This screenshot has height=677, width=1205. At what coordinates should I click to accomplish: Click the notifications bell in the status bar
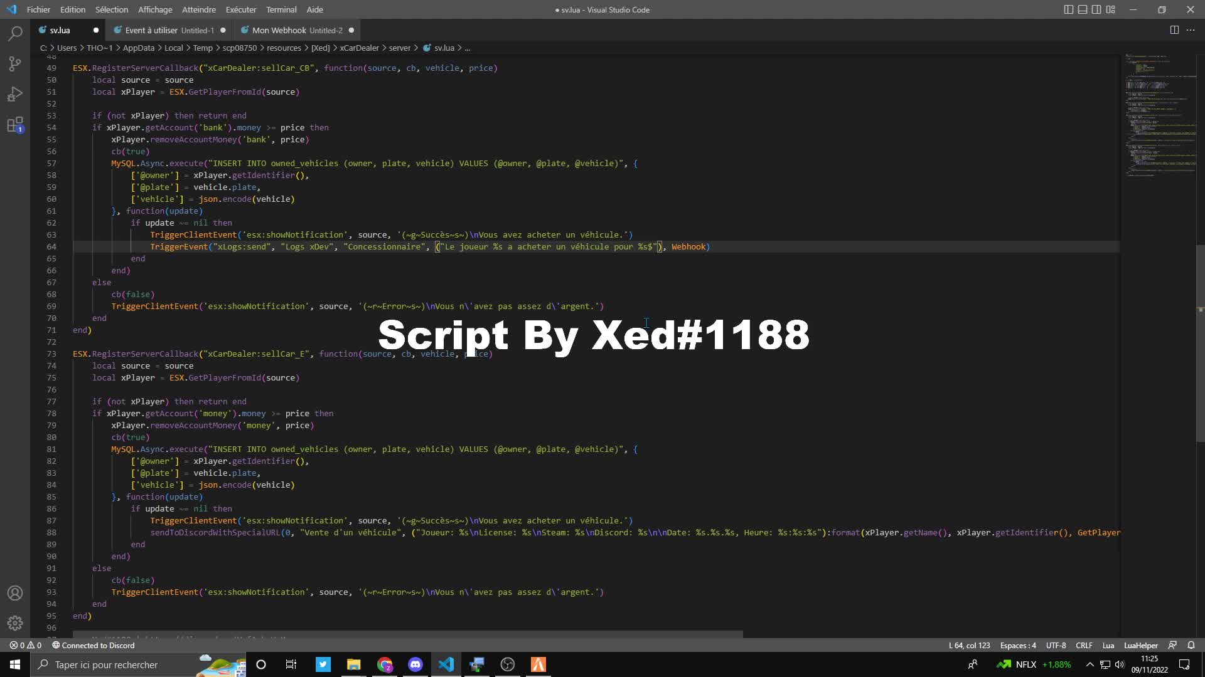pos(1191,645)
